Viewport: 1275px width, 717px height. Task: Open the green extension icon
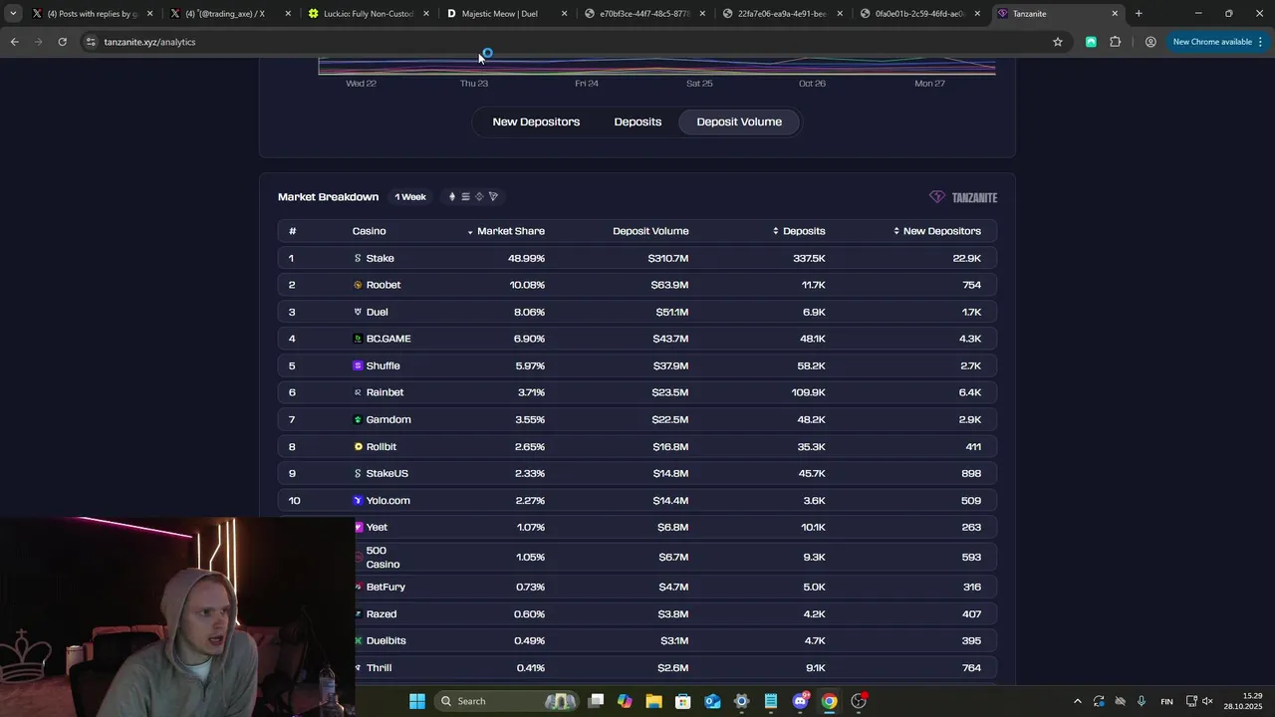(x=1091, y=42)
